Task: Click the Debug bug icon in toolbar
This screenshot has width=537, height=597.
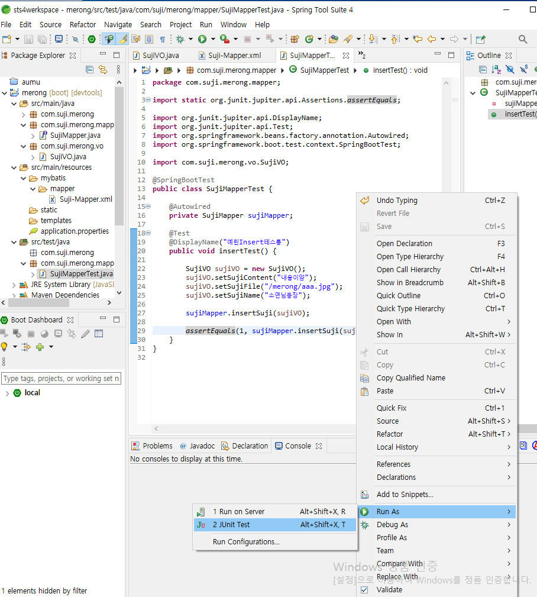Action: (180, 39)
